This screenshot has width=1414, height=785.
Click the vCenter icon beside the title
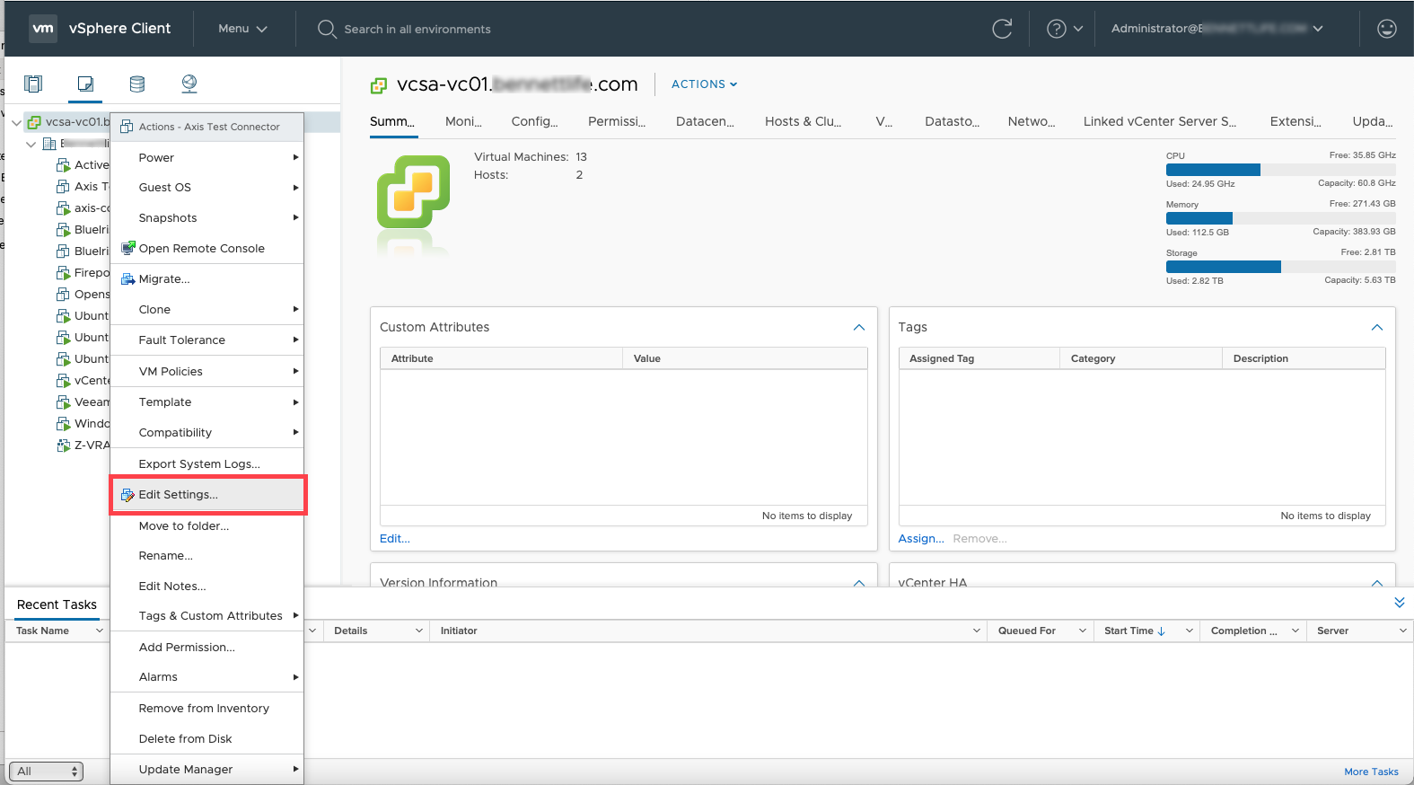379,85
